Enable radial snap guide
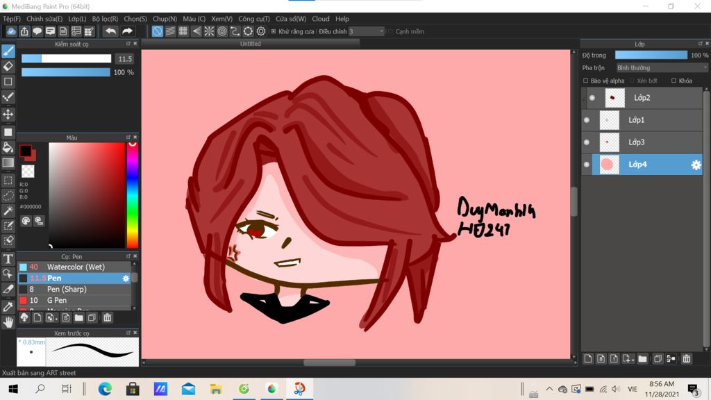This screenshot has width=711, height=400. pyautogui.click(x=209, y=31)
